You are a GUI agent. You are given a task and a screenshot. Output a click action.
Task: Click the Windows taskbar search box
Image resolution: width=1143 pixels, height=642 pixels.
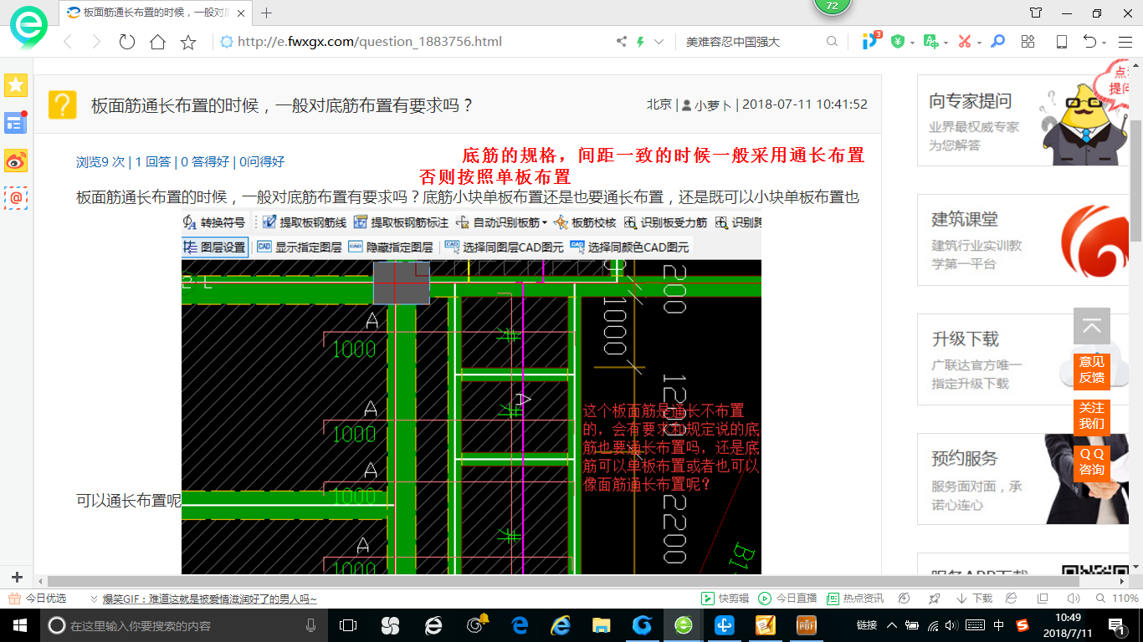[x=182, y=625]
